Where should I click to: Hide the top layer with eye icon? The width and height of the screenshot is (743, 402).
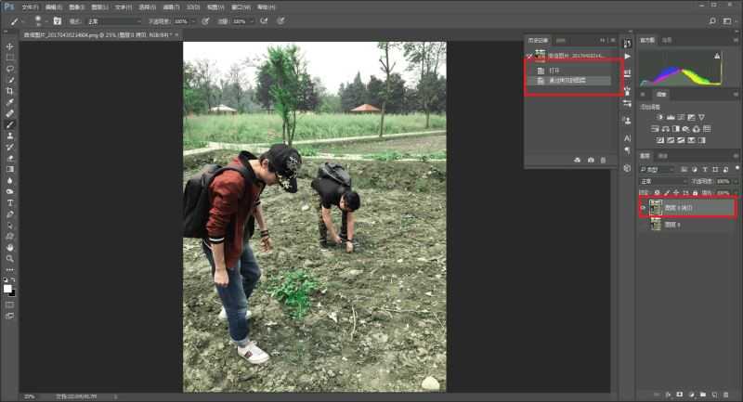(643, 208)
